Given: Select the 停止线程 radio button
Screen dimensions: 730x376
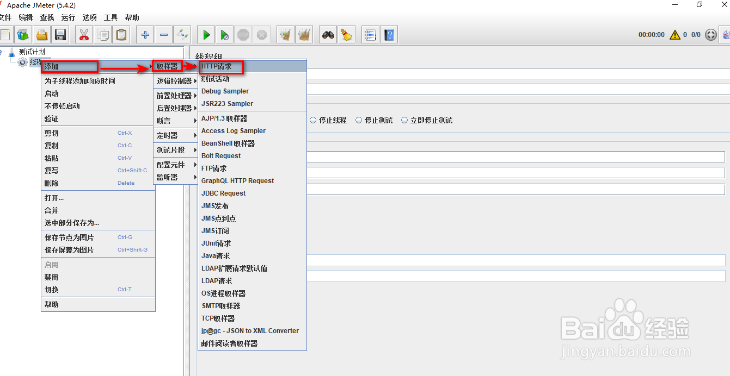Looking at the screenshot, I should tap(313, 120).
